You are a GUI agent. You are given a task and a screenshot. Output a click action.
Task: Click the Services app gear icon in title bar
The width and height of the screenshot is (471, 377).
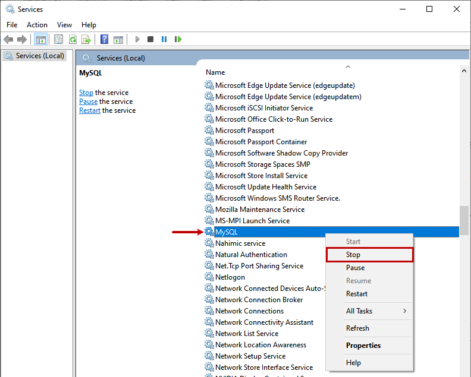click(10, 9)
